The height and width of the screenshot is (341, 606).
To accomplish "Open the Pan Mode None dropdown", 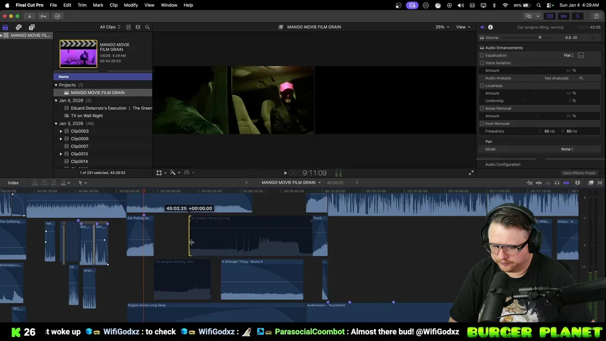I will click(x=567, y=149).
